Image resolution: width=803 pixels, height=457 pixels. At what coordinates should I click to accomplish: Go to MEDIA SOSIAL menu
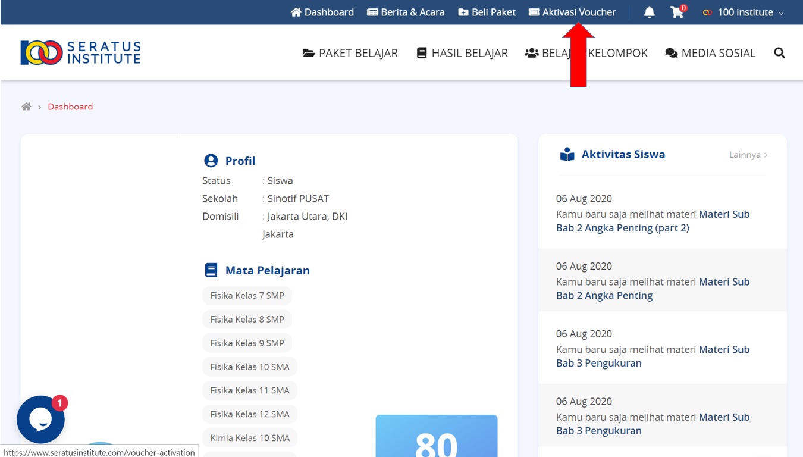tap(710, 53)
